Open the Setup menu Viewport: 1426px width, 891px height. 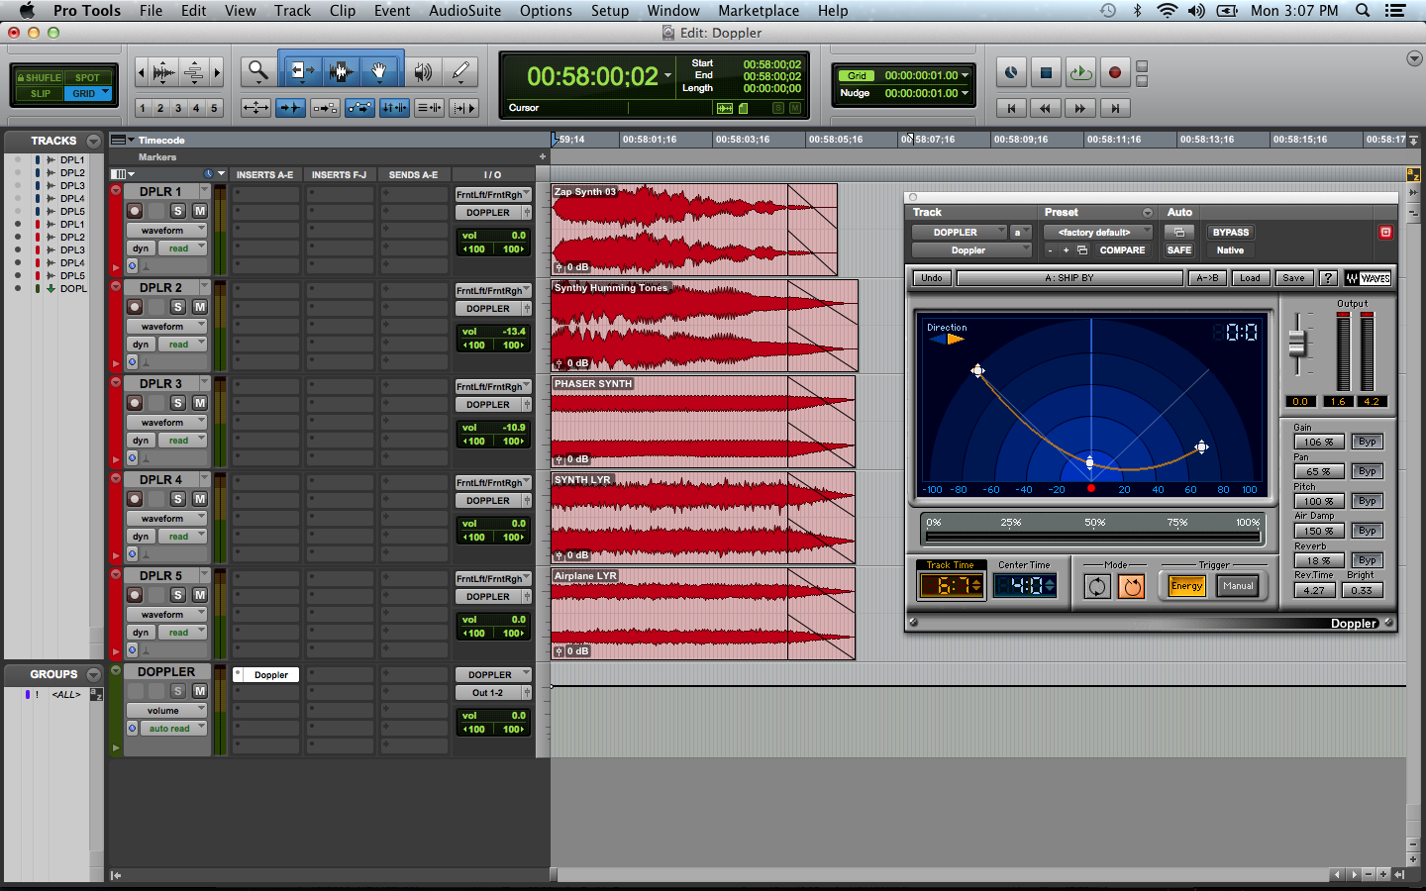[x=610, y=11]
